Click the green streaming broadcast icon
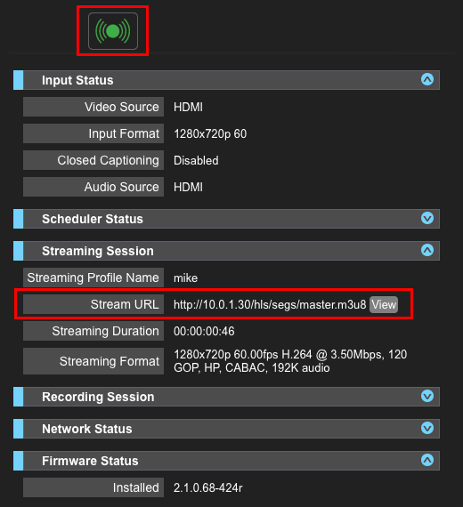Image resolution: width=463 pixels, height=507 pixels. pos(113,31)
